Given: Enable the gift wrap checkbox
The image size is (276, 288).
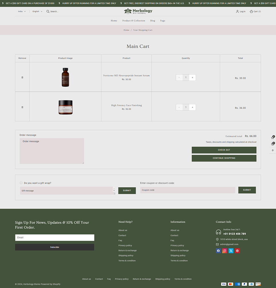Looking at the screenshot, I should [21, 183].
